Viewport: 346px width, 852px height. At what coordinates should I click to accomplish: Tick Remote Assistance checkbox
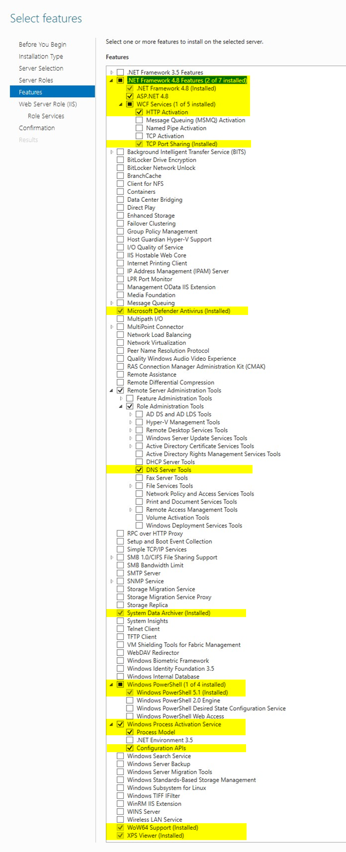click(121, 374)
